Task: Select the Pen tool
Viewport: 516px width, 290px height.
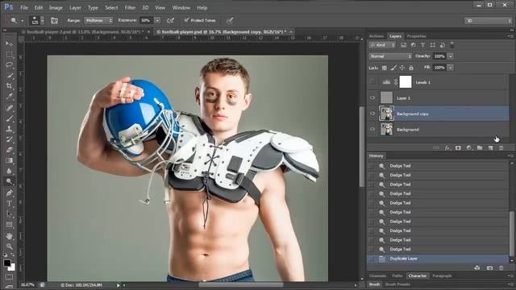Action: pos(9,193)
